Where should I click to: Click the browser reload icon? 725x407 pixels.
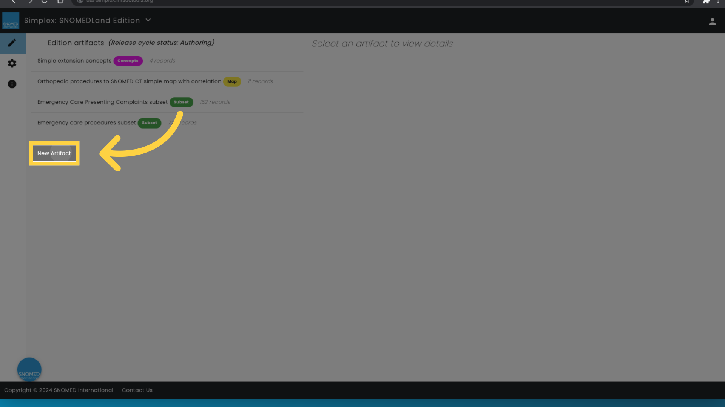tap(44, 1)
